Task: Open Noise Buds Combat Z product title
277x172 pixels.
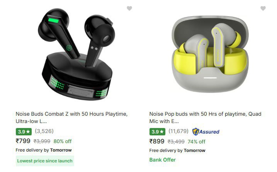Action: pyautogui.click(x=71, y=118)
